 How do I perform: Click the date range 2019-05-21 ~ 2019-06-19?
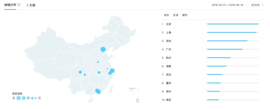pyautogui.click(x=227, y=5)
